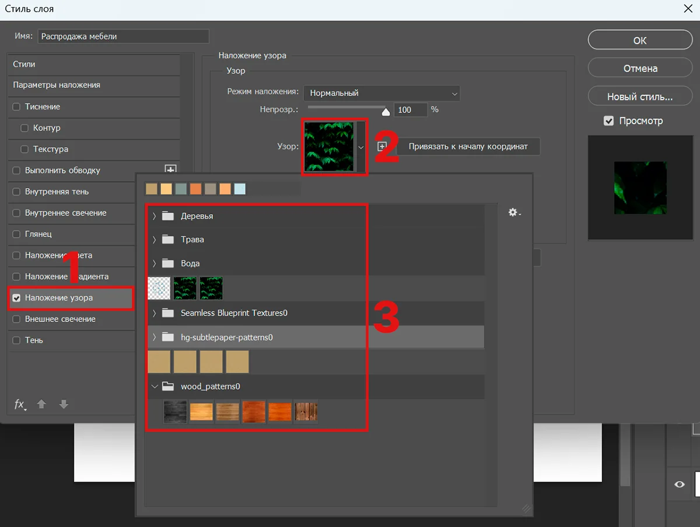Screen dimensions: 700x527
Task: Click the move effect up arrow
Action: click(41, 404)
